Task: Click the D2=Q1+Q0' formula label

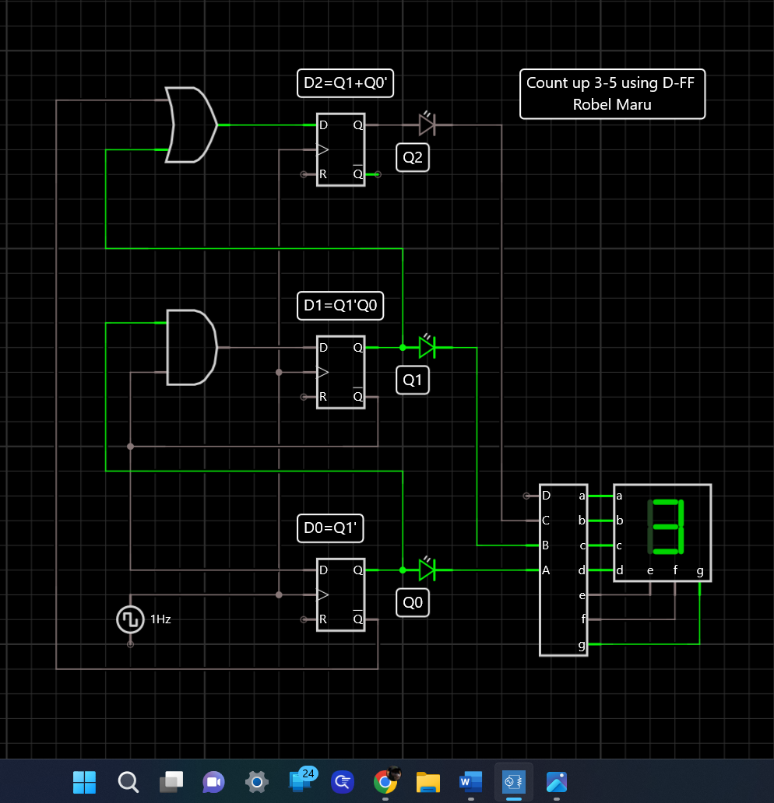Action: coord(345,83)
